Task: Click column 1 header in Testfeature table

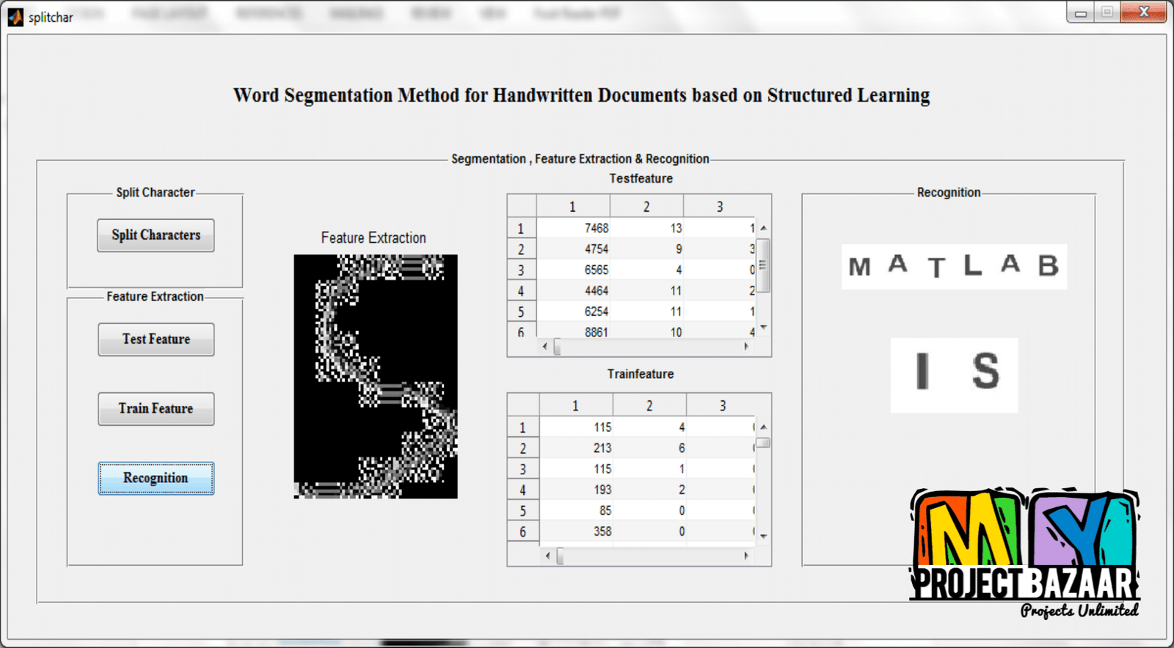Action: point(573,207)
